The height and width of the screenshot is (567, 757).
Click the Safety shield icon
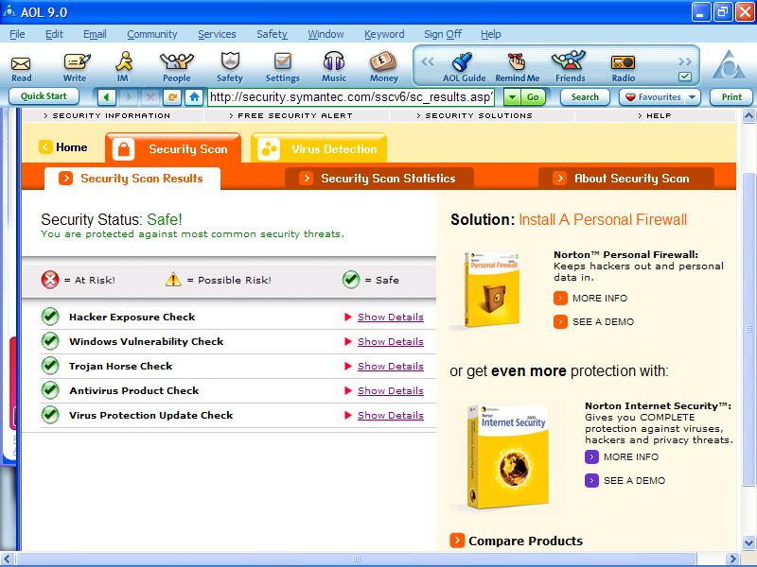click(x=230, y=67)
